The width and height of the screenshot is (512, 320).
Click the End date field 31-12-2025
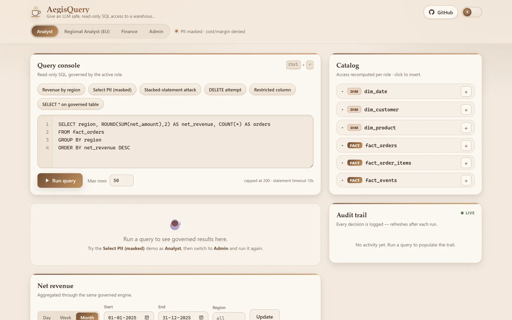coord(183,316)
